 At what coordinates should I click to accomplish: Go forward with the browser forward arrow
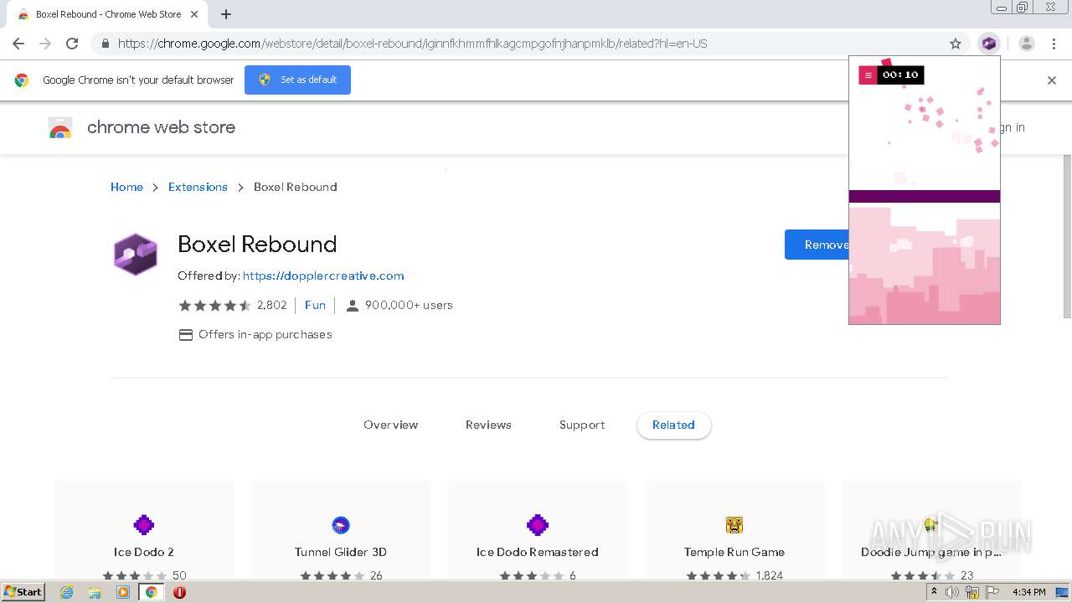tap(45, 44)
